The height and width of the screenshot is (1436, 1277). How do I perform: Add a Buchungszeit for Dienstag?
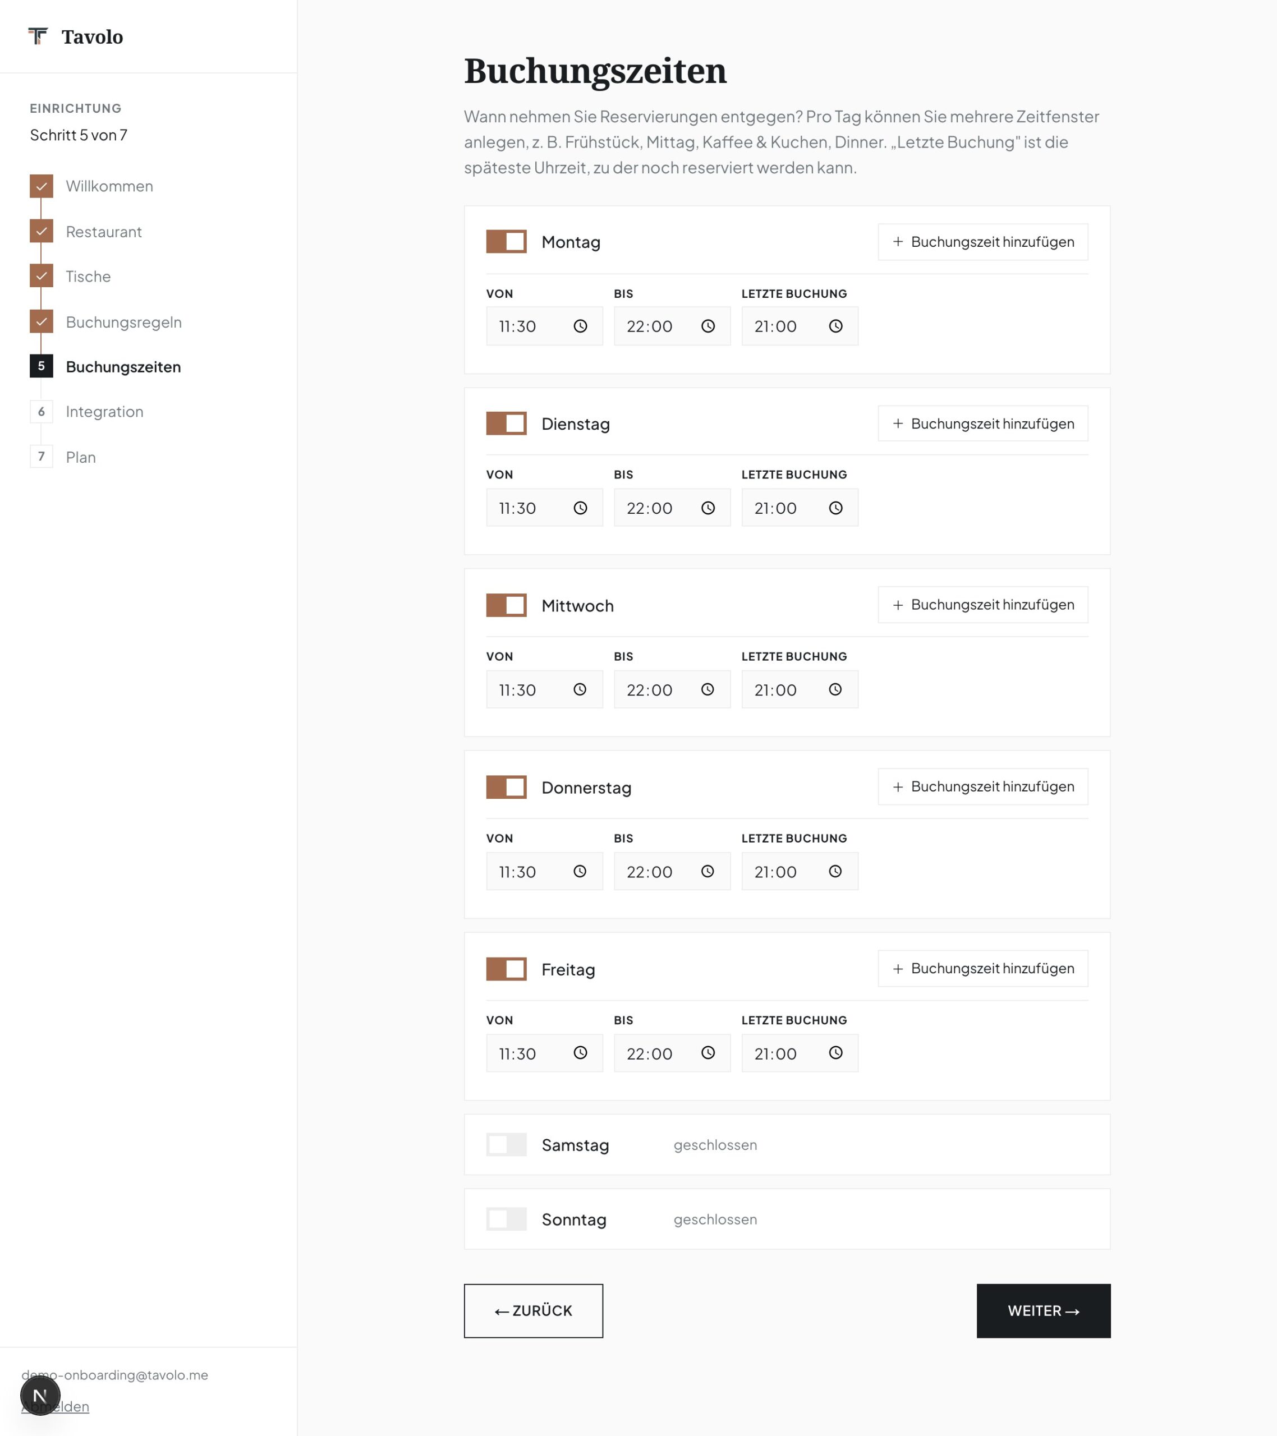pos(983,424)
